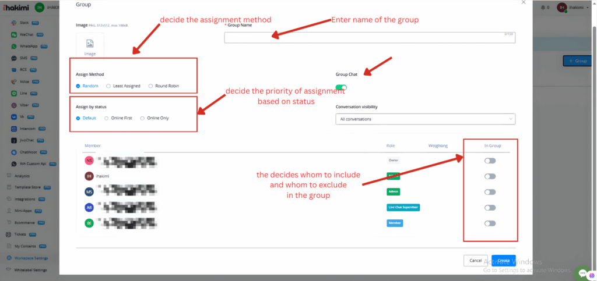Select Least Assigned assign method
This screenshot has height=281, width=597.
[x=109, y=86]
